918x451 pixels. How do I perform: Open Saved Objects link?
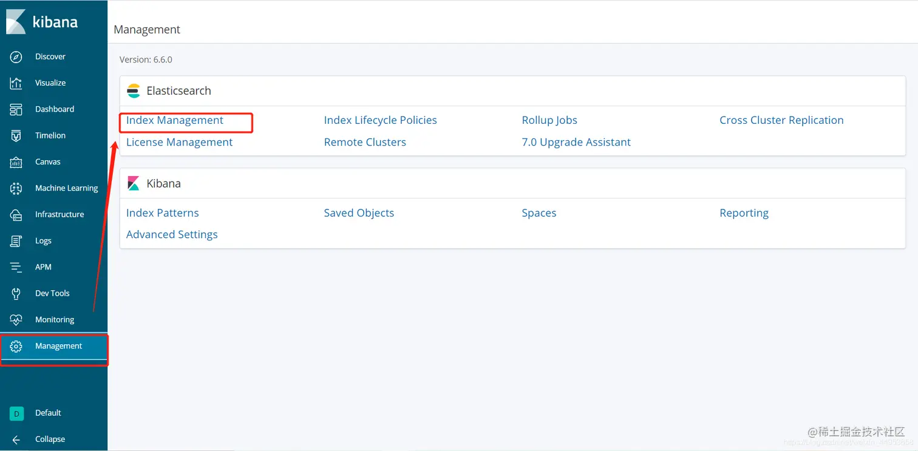(x=359, y=213)
